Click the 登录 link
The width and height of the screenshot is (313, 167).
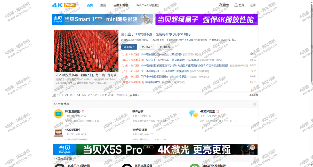pos(242,5)
